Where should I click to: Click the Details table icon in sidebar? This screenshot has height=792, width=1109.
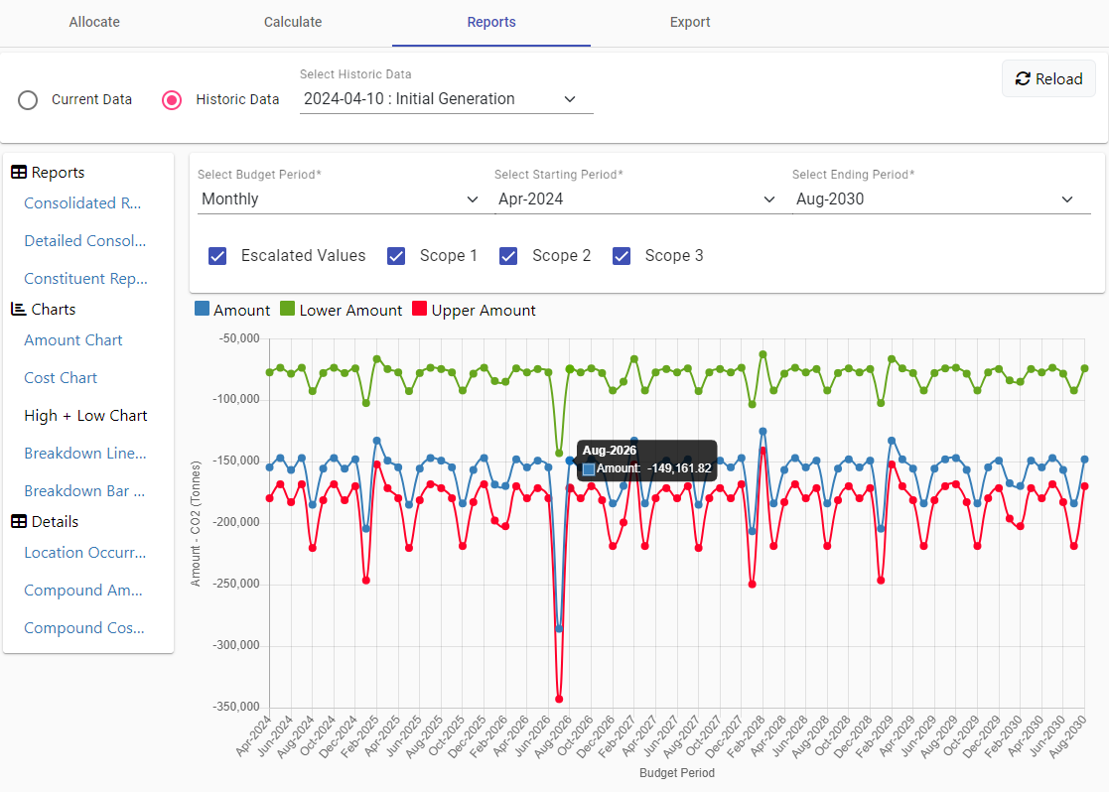pos(19,522)
